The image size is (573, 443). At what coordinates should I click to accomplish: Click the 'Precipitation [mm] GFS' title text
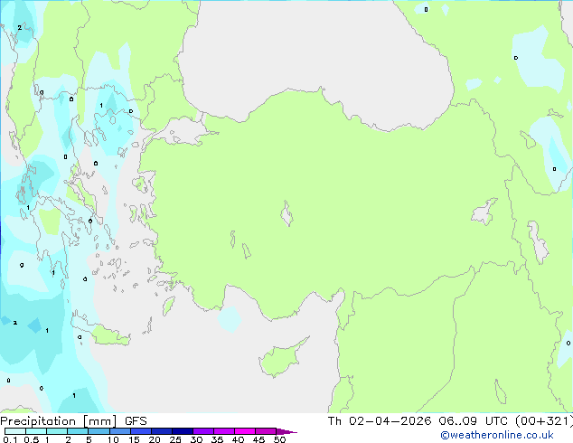(73, 421)
